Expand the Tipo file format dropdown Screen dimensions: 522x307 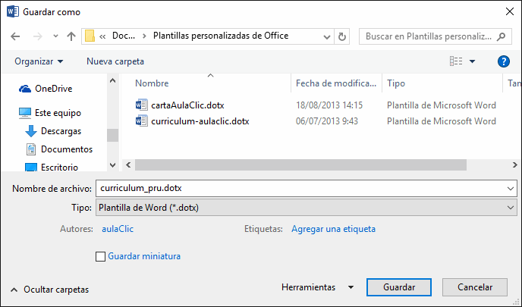[x=508, y=207]
